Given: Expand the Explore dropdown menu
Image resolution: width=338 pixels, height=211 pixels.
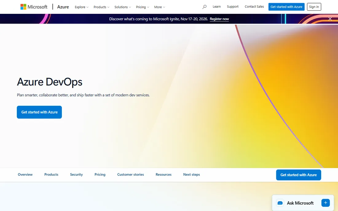Looking at the screenshot, I should pos(81,7).
